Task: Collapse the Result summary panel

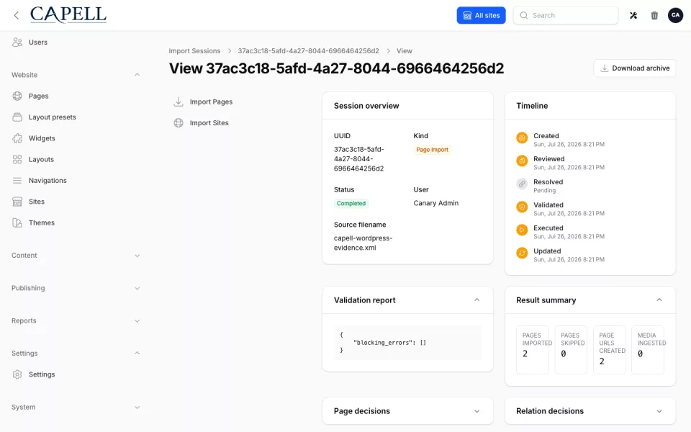Action: pos(659,300)
